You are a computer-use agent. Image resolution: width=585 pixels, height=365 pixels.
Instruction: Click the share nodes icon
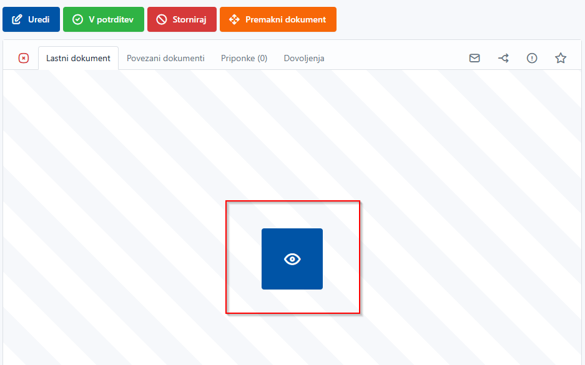click(x=503, y=58)
